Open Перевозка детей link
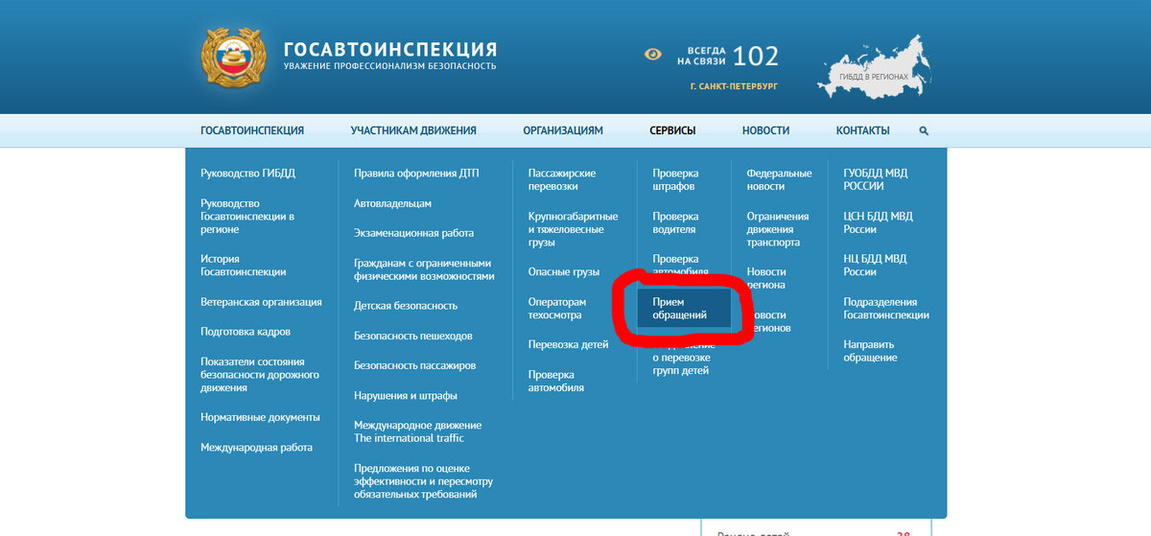The image size is (1151, 536). pyautogui.click(x=568, y=345)
